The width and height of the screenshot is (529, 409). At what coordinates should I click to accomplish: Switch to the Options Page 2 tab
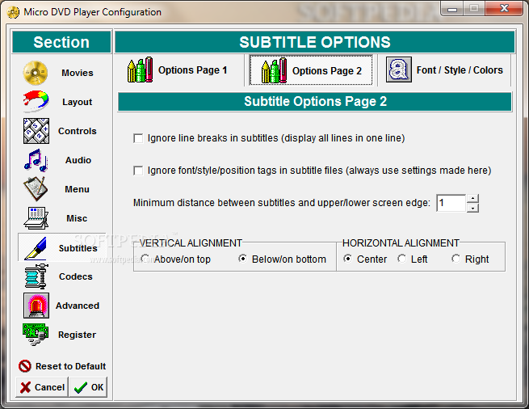[311, 70]
